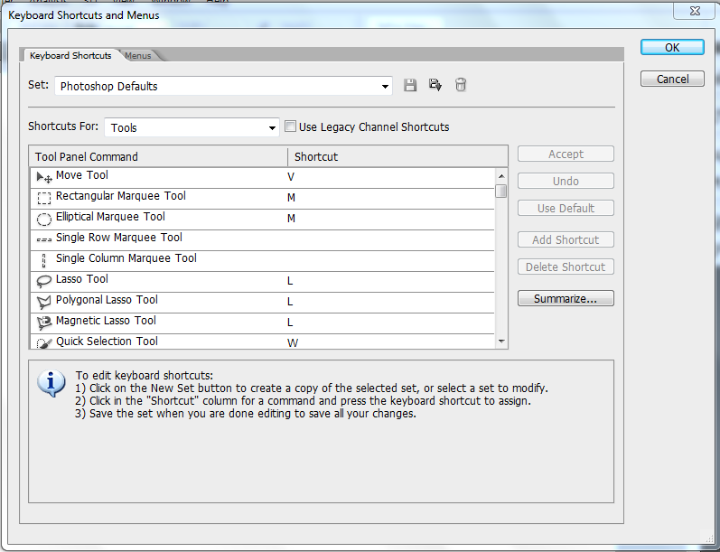Click the Tool Panel Command column header
This screenshot has width=720, height=552.
158,156
